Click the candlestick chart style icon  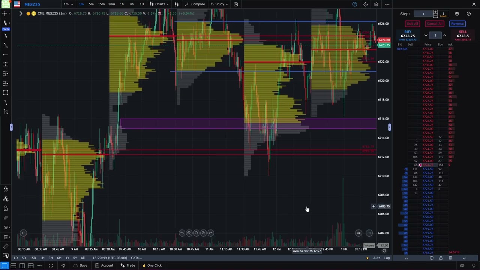pos(177,4)
